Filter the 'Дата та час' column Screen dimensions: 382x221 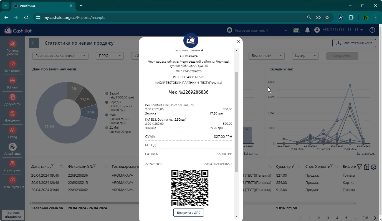coord(52,166)
